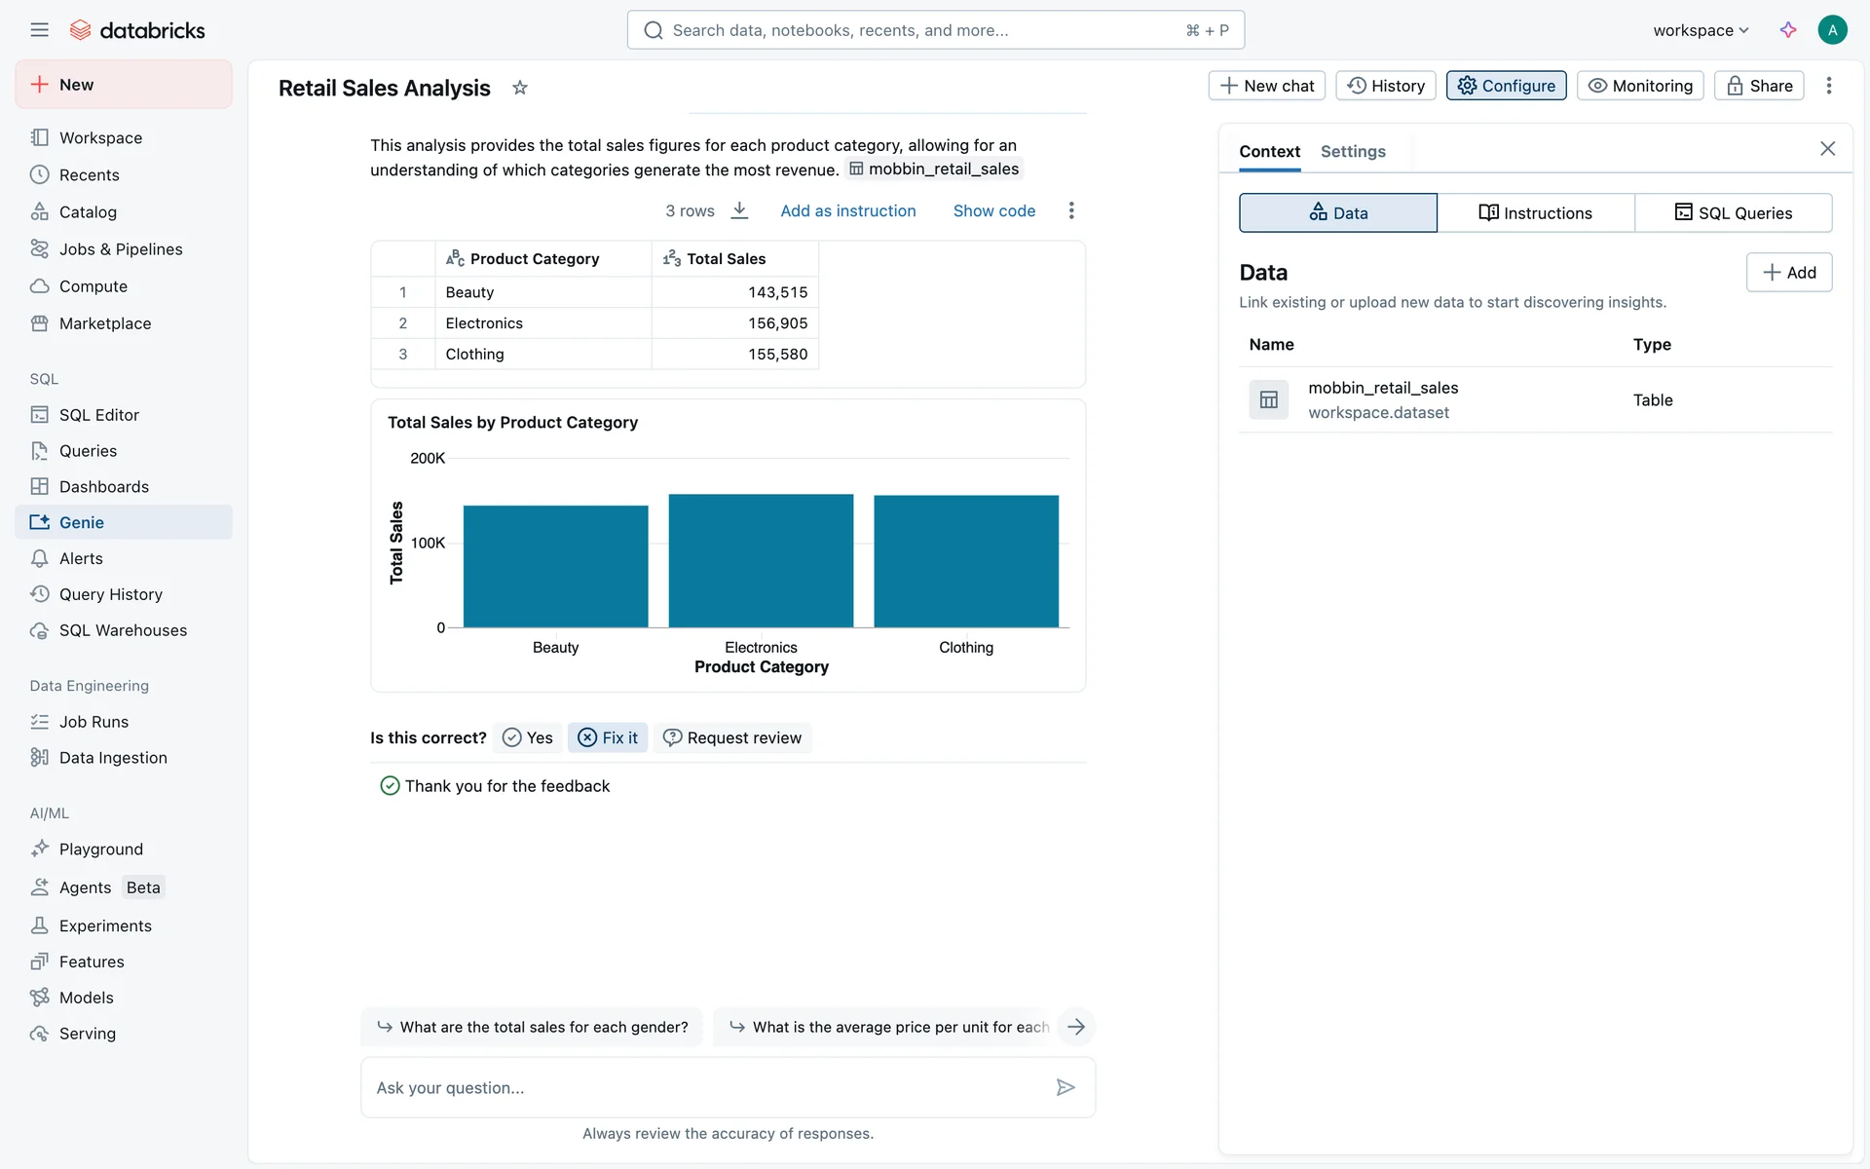Open the Databricks Assistant sparkle icon

(x=1788, y=30)
